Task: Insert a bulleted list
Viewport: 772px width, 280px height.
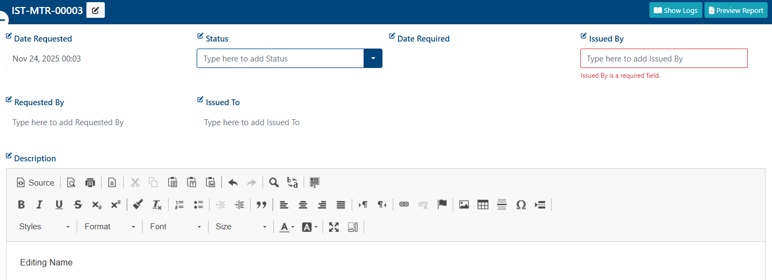Action: coord(198,205)
